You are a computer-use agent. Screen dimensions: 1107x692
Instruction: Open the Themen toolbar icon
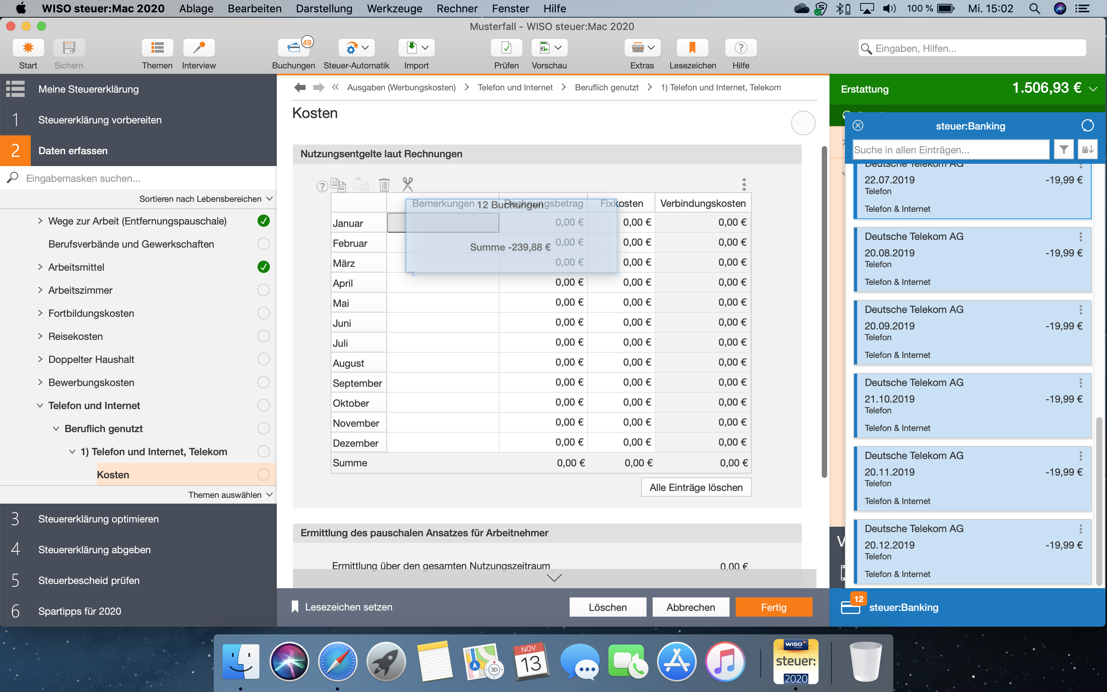click(x=157, y=48)
